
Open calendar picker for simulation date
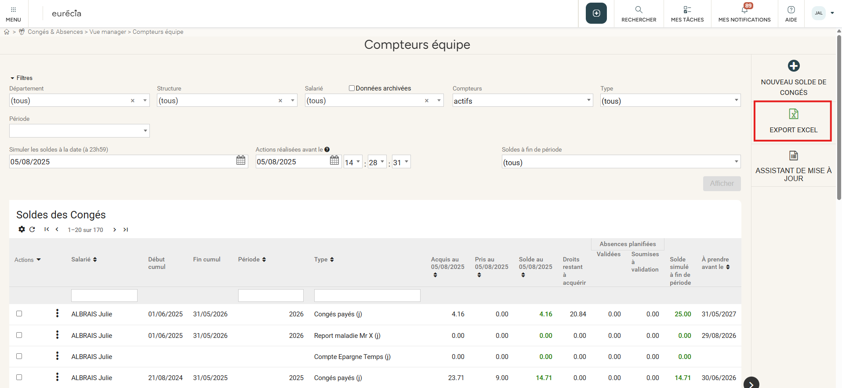coord(241,160)
